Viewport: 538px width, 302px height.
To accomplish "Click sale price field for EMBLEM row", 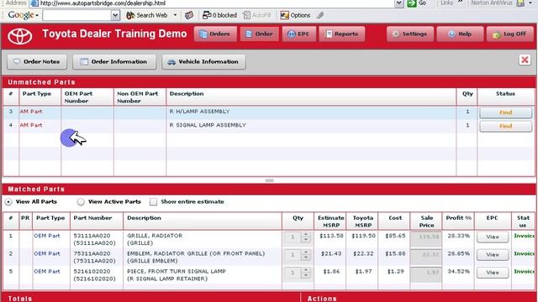I will click(x=426, y=256).
